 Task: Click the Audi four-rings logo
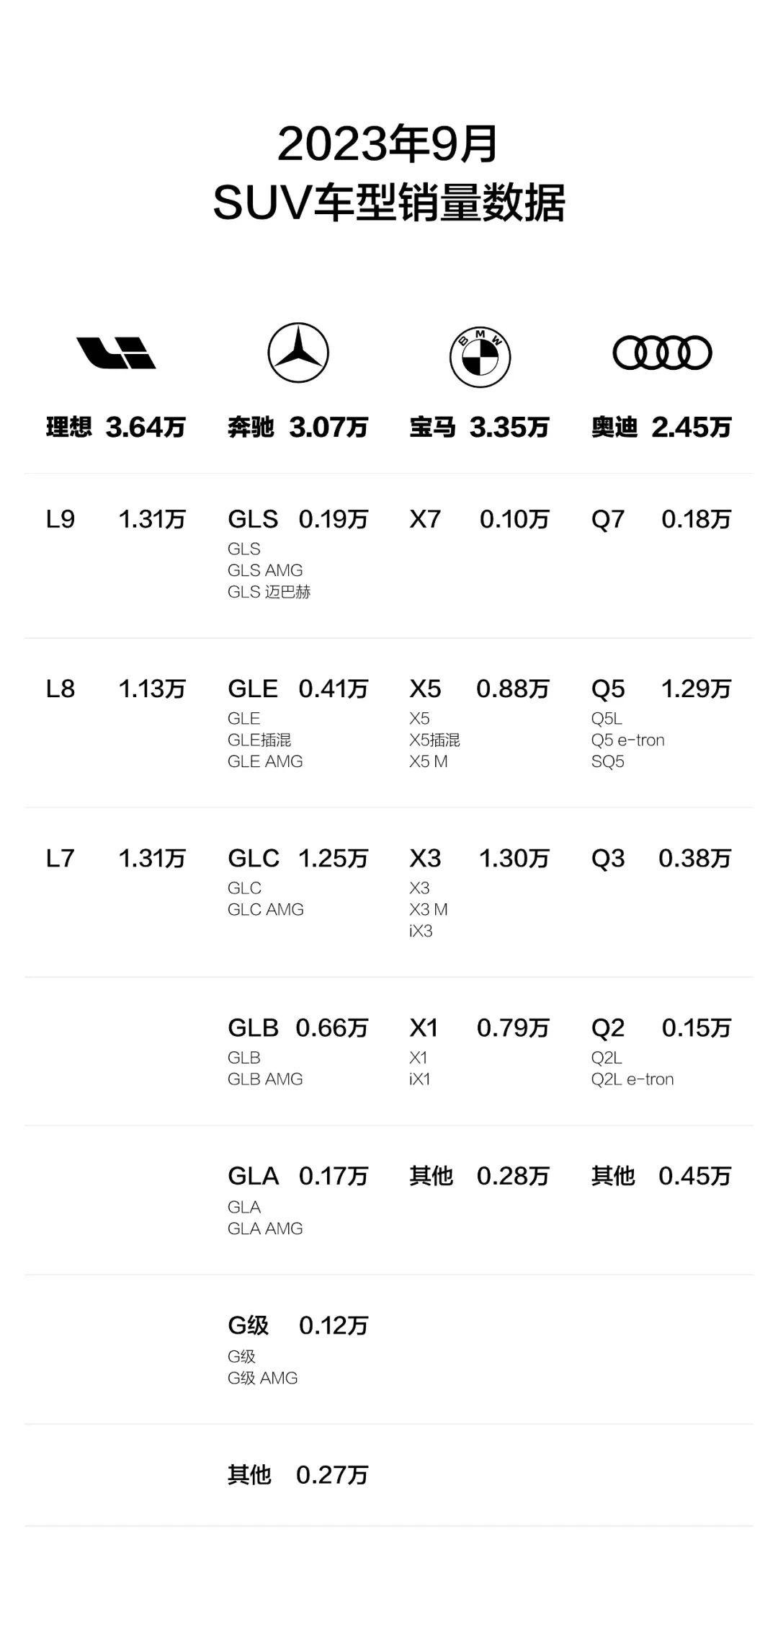pos(662,353)
